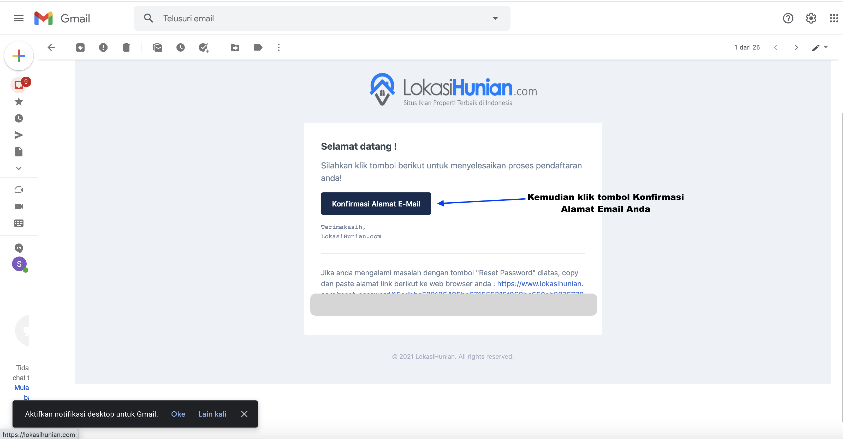The width and height of the screenshot is (843, 439).
Task: Click Konfirmasi Alamat E-Mail button
Action: pos(376,204)
